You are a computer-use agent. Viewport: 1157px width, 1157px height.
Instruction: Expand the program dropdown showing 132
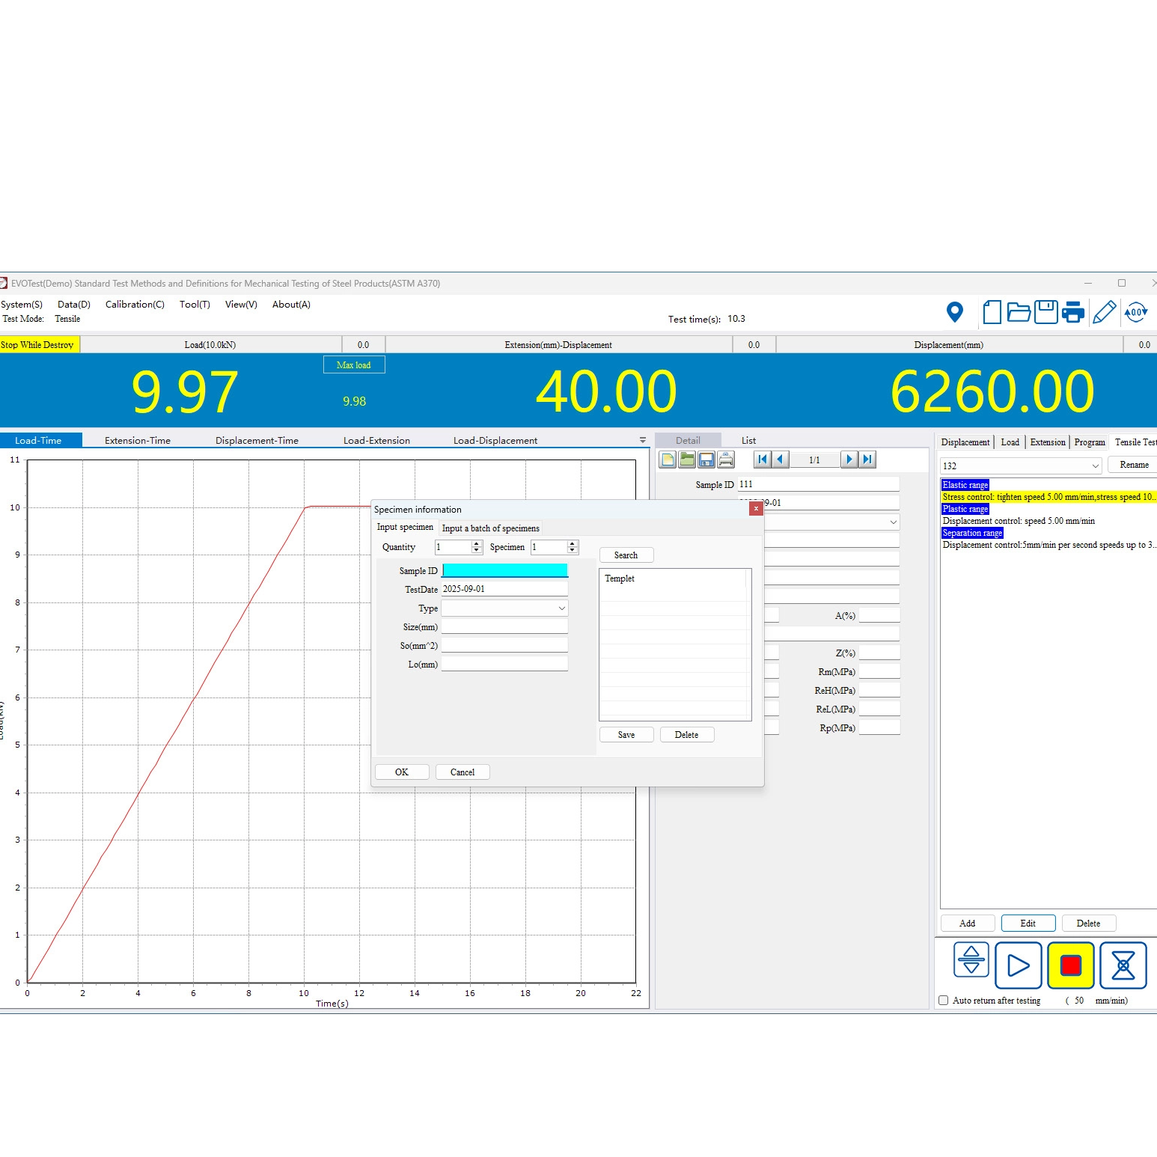coord(1095,465)
